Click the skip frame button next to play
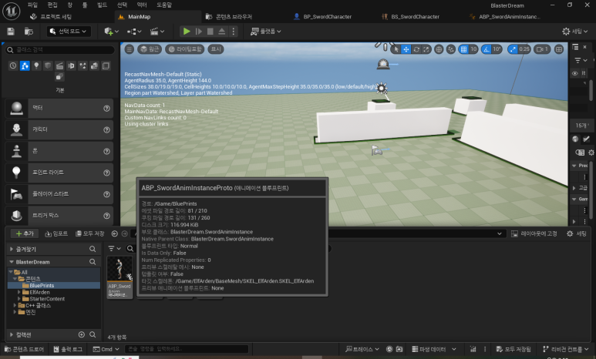Screen dimensions: 596x359 (198, 32)
